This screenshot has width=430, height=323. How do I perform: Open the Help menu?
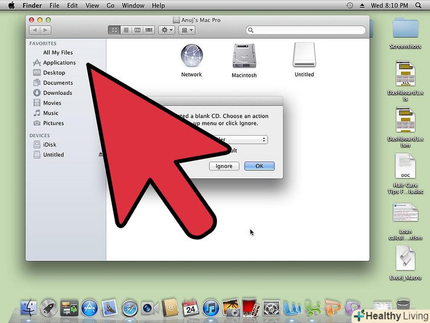(158, 5)
